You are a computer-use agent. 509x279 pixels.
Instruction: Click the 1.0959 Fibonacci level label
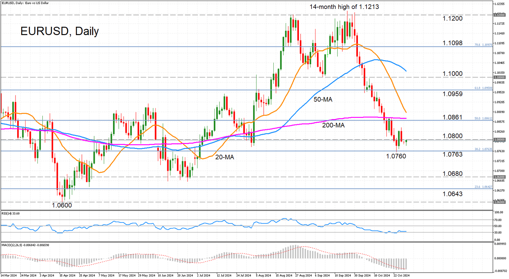point(453,94)
